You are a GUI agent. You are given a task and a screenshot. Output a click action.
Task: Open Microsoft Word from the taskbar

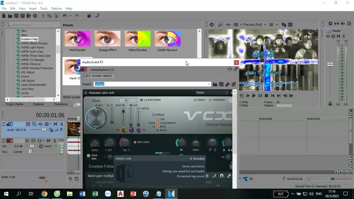point(82,194)
